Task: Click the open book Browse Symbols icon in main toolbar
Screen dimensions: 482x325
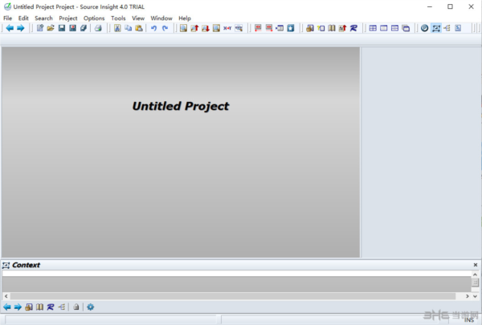Action: pos(332,28)
